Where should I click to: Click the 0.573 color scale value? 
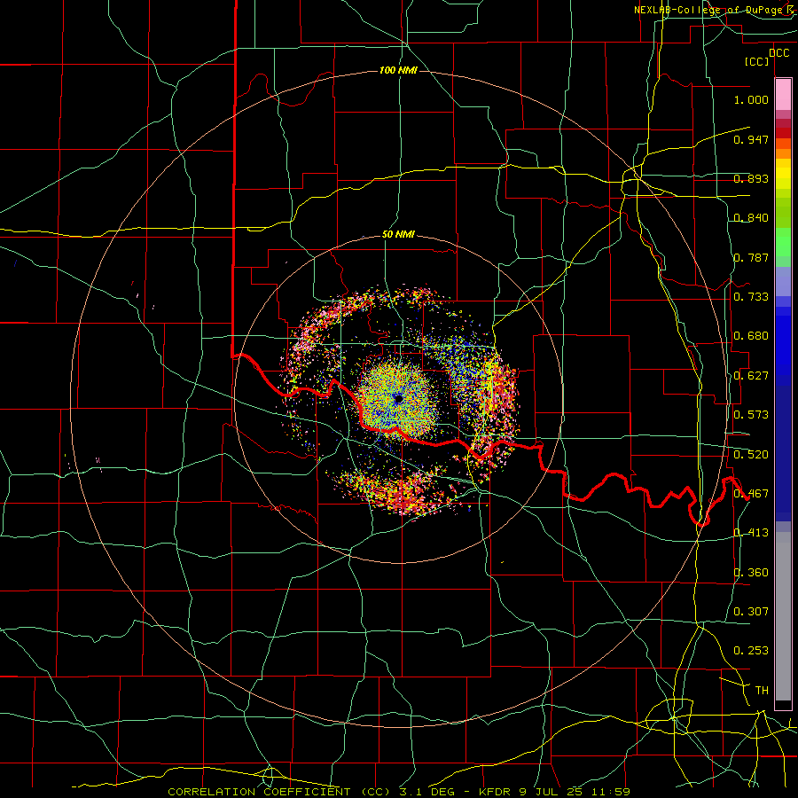[x=751, y=415]
